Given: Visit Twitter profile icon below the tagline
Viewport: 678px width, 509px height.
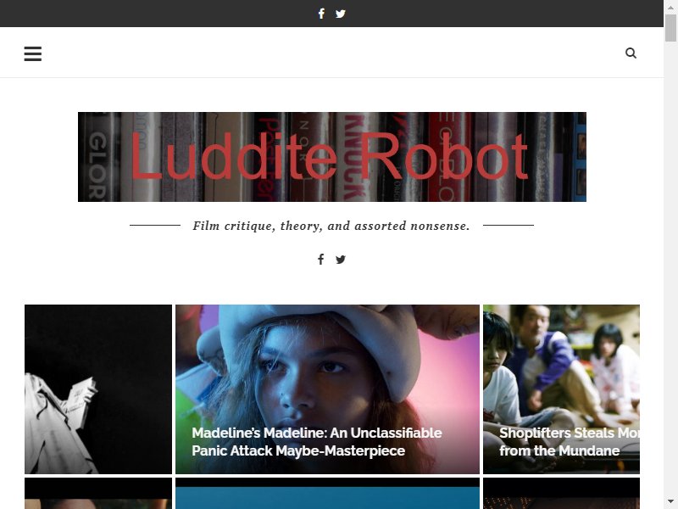Looking at the screenshot, I should pyautogui.click(x=341, y=260).
